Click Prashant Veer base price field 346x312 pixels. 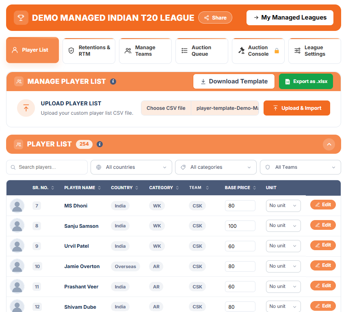click(240, 287)
